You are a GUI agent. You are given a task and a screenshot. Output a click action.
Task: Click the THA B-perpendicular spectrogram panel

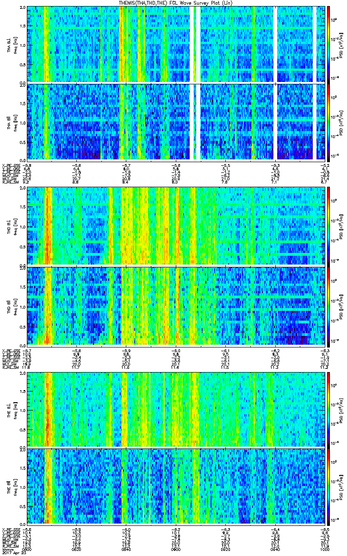point(176,44)
